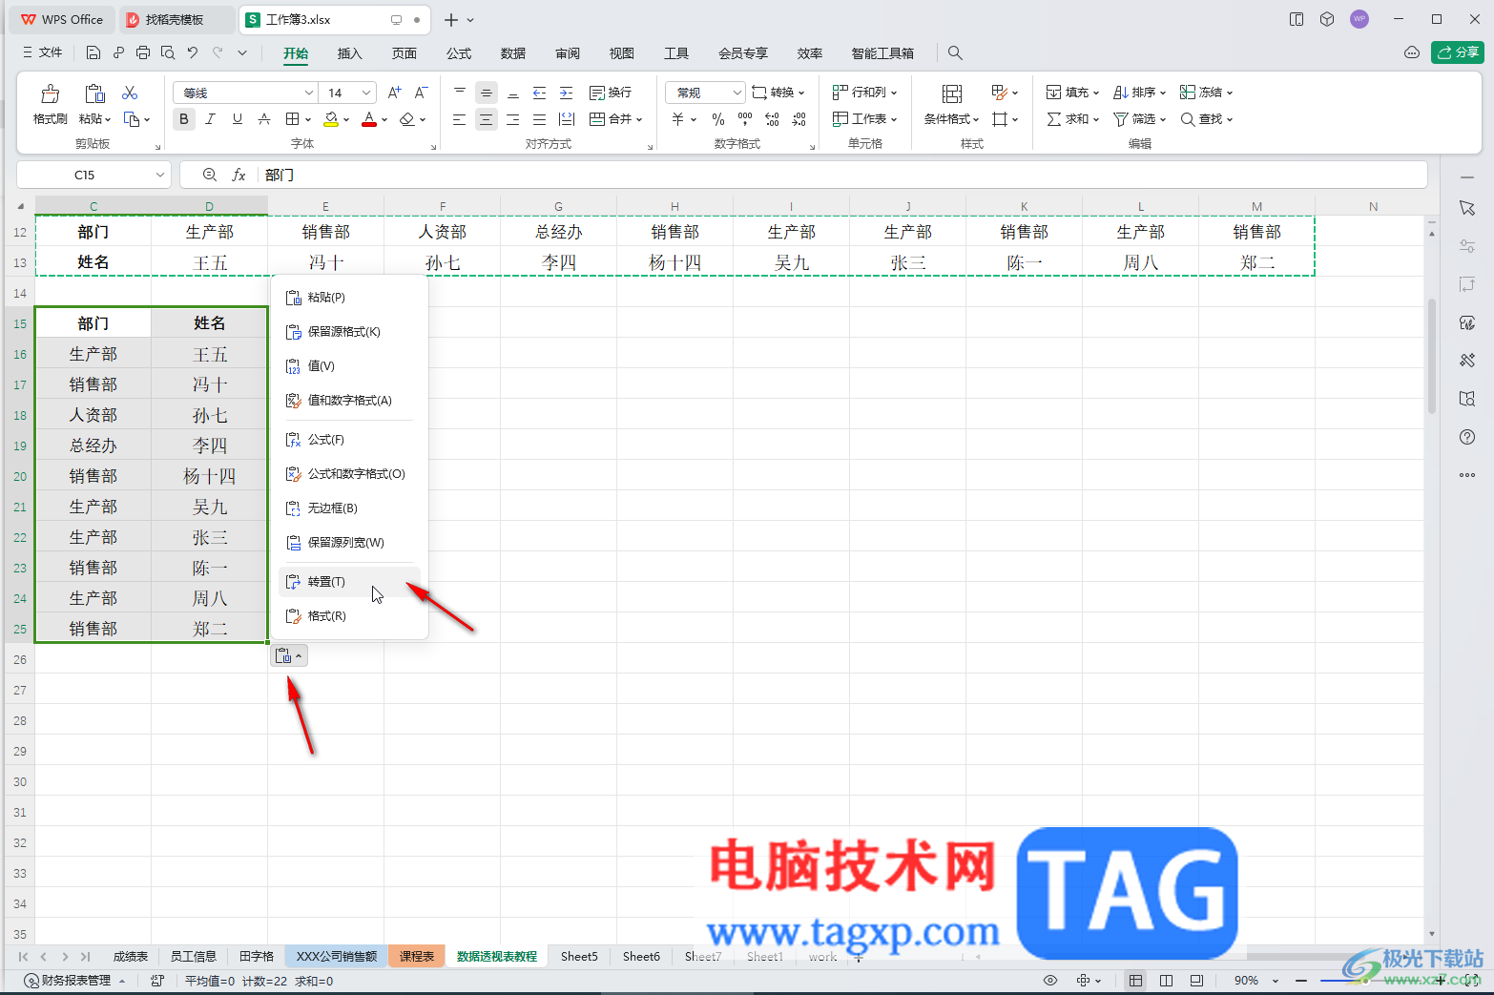Click the cloud sync icon near Share
The height and width of the screenshot is (995, 1494).
click(x=1412, y=52)
